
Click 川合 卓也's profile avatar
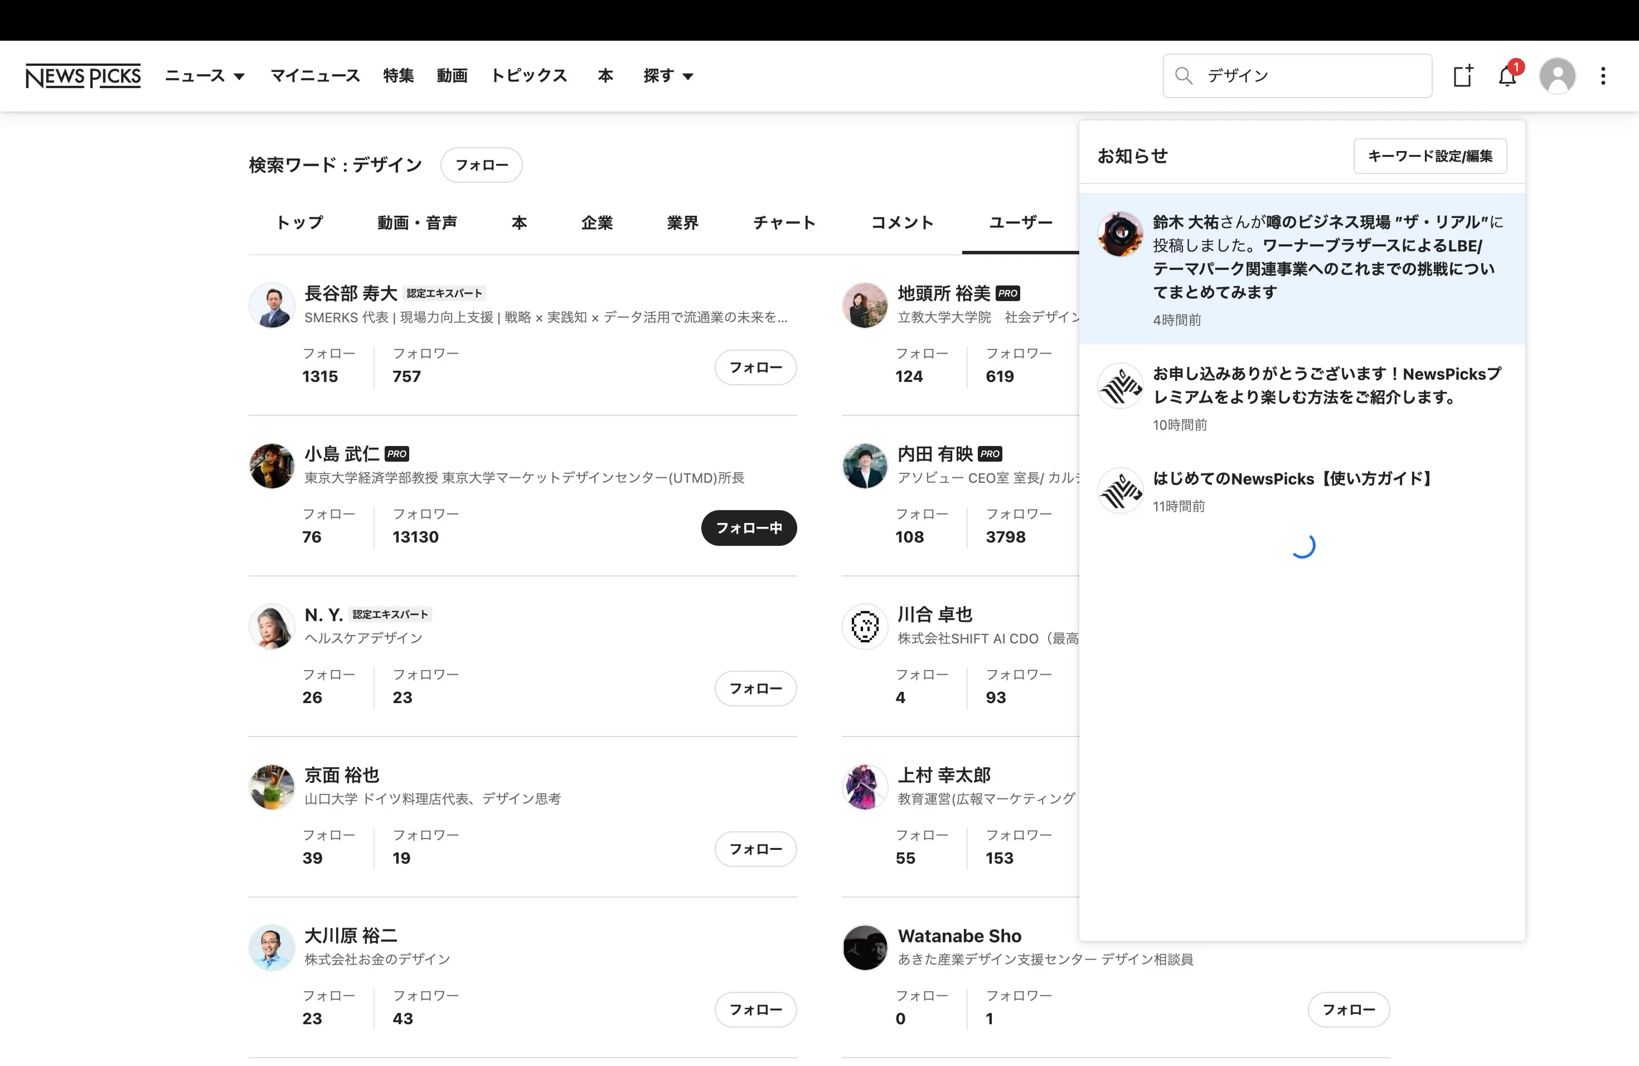864,626
